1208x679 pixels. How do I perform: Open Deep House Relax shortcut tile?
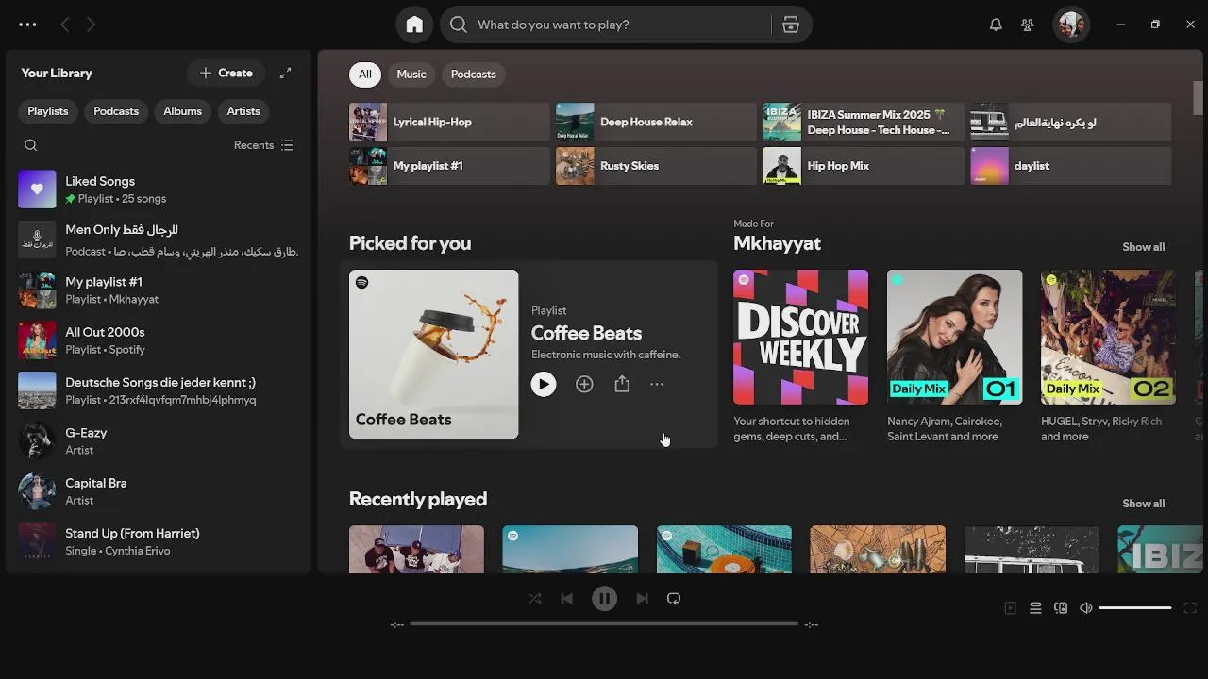pyautogui.click(x=656, y=122)
